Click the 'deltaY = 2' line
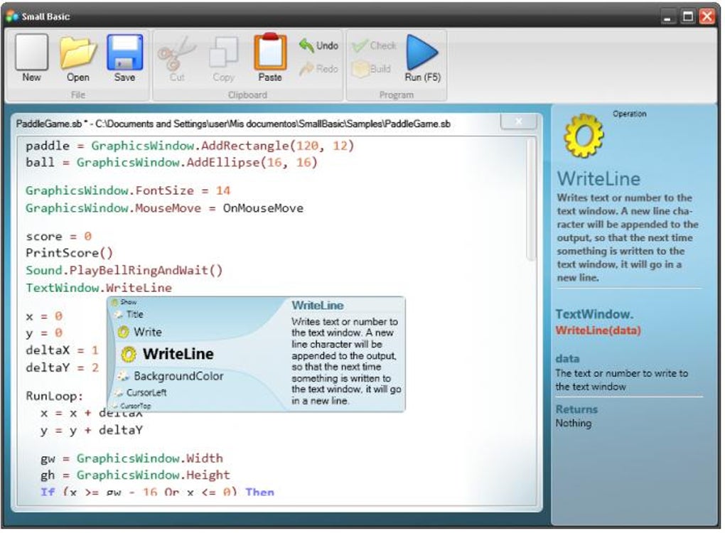This screenshot has height=533, width=725. pyautogui.click(x=63, y=368)
